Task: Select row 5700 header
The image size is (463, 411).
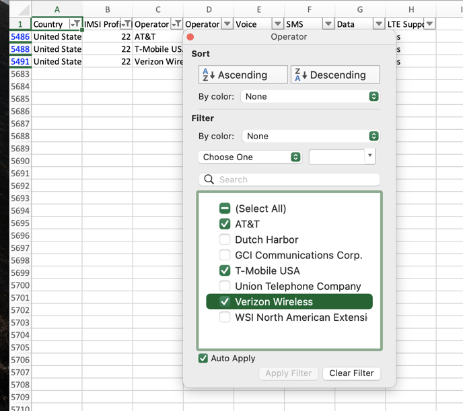Action: [x=20, y=285]
